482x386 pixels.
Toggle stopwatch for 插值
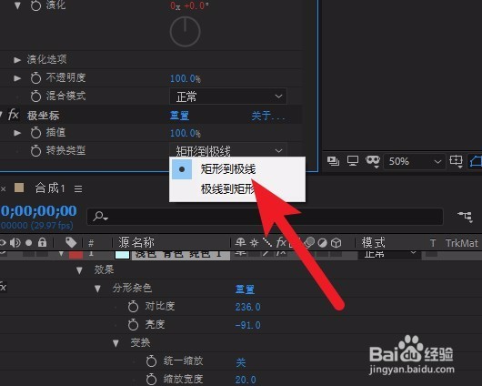[x=35, y=133]
